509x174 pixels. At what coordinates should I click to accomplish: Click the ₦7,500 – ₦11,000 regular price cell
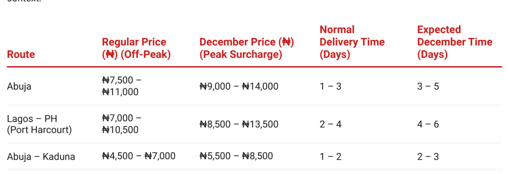[x=121, y=86]
